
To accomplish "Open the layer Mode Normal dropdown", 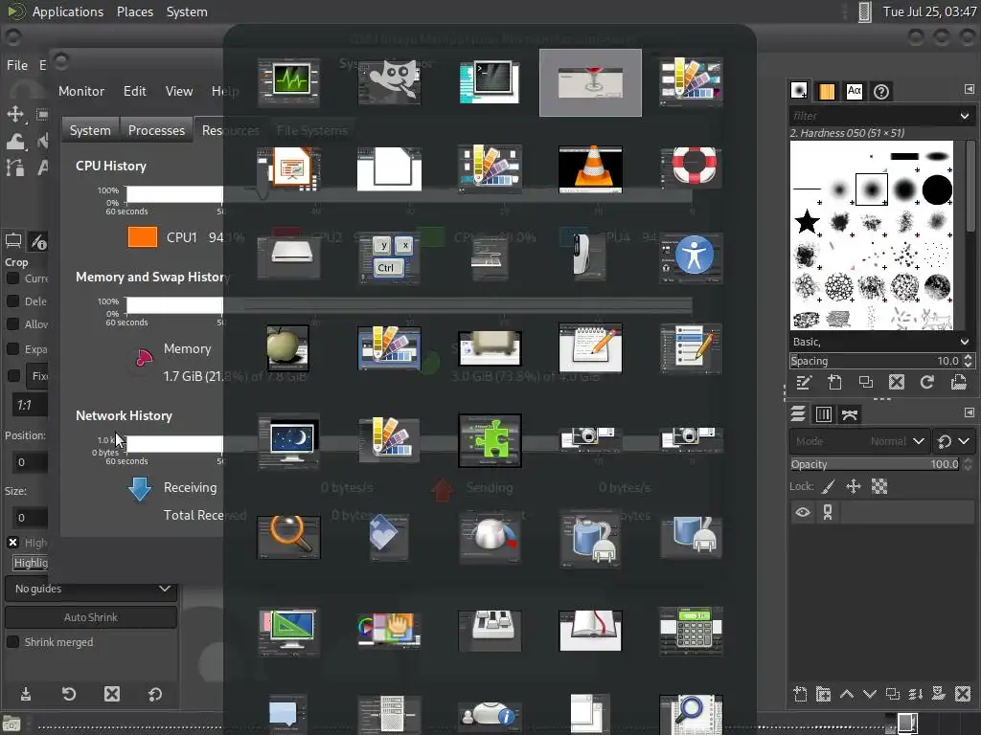I will pyautogui.click(x=859, y=441).
